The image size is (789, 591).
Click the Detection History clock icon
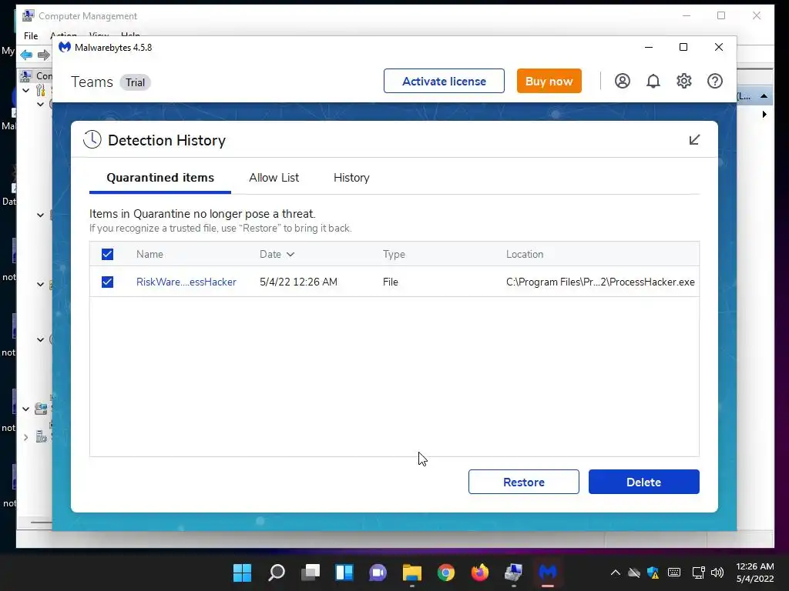point(92,140)
